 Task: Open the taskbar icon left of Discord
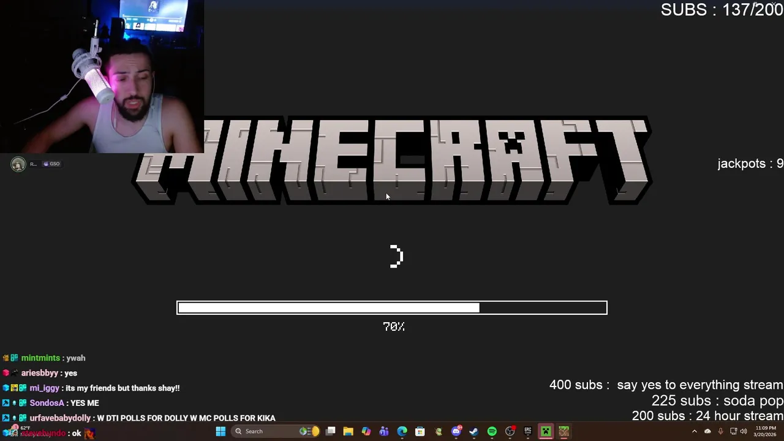tap(439, 431)
